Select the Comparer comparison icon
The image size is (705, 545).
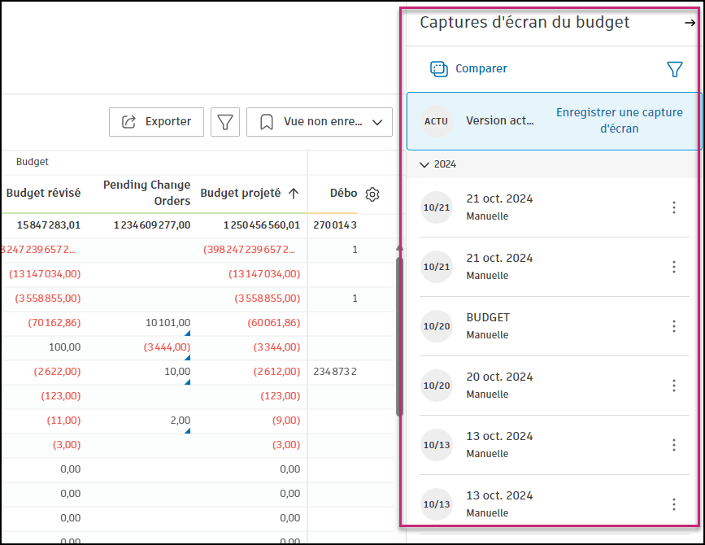pos(440,69)
